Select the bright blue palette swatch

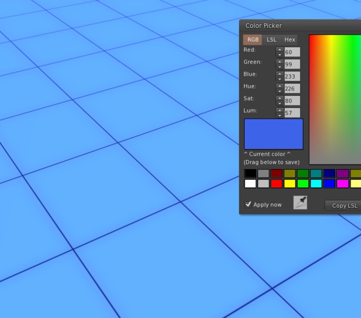coord(330,184)
